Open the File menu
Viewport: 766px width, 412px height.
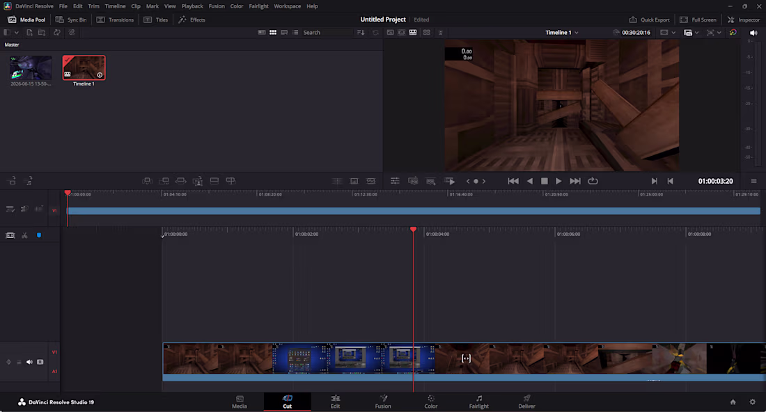(x=63, y=6)
